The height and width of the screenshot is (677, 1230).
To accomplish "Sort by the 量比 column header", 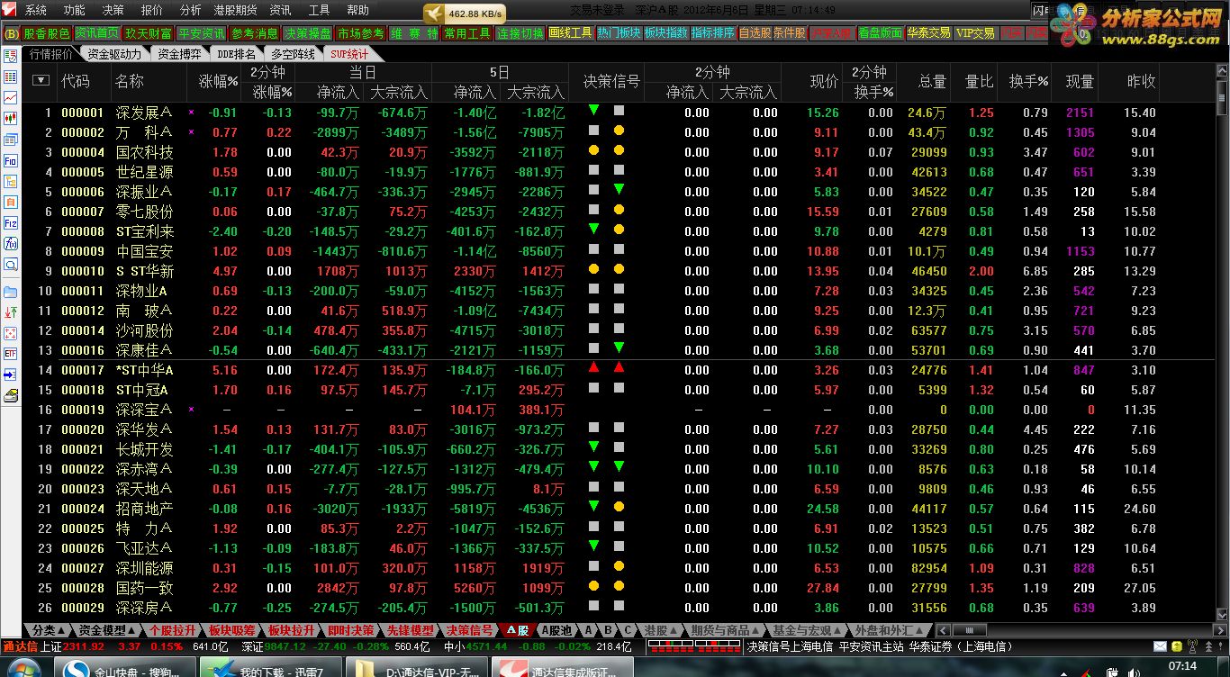I will (x=979, y=81).
